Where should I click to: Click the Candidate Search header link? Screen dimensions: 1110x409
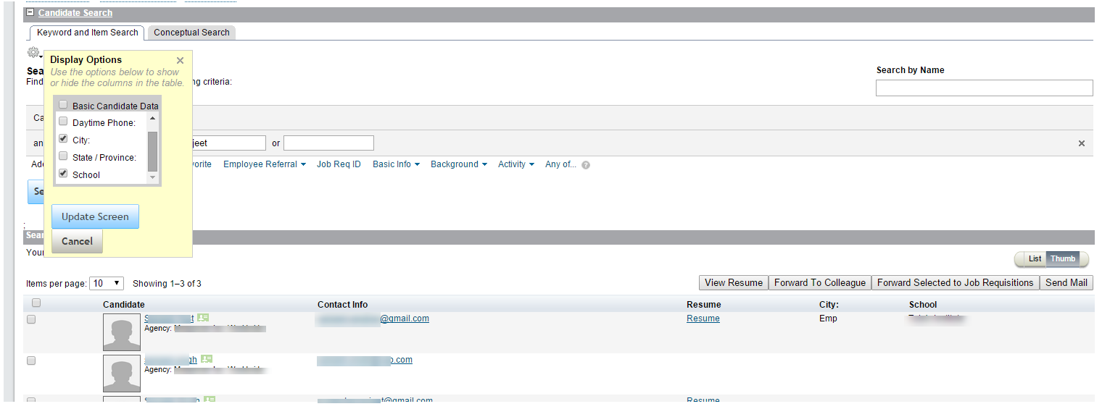point(75,13)
